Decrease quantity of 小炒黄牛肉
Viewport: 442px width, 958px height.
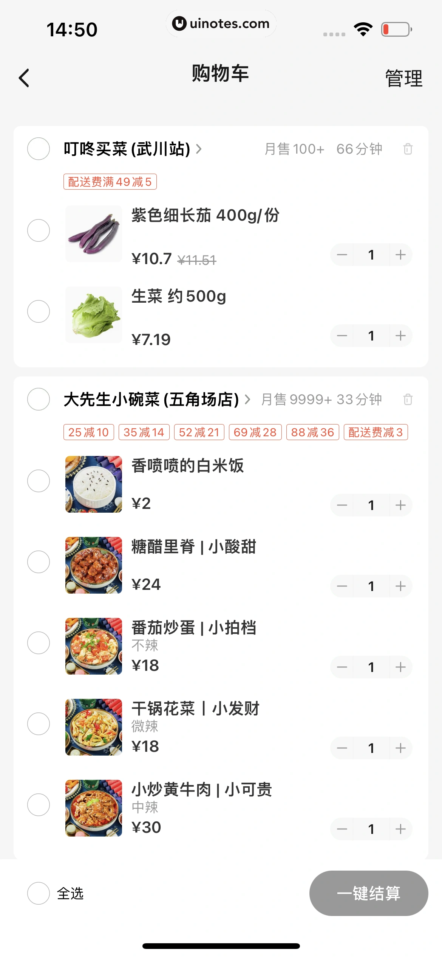(342, 829)
